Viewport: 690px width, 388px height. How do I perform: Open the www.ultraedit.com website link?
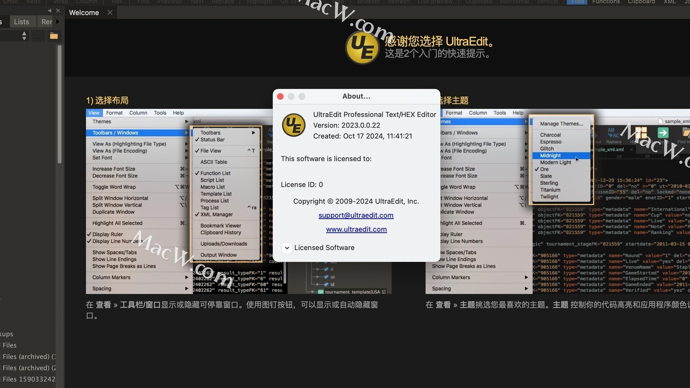[x=356, y=229]
